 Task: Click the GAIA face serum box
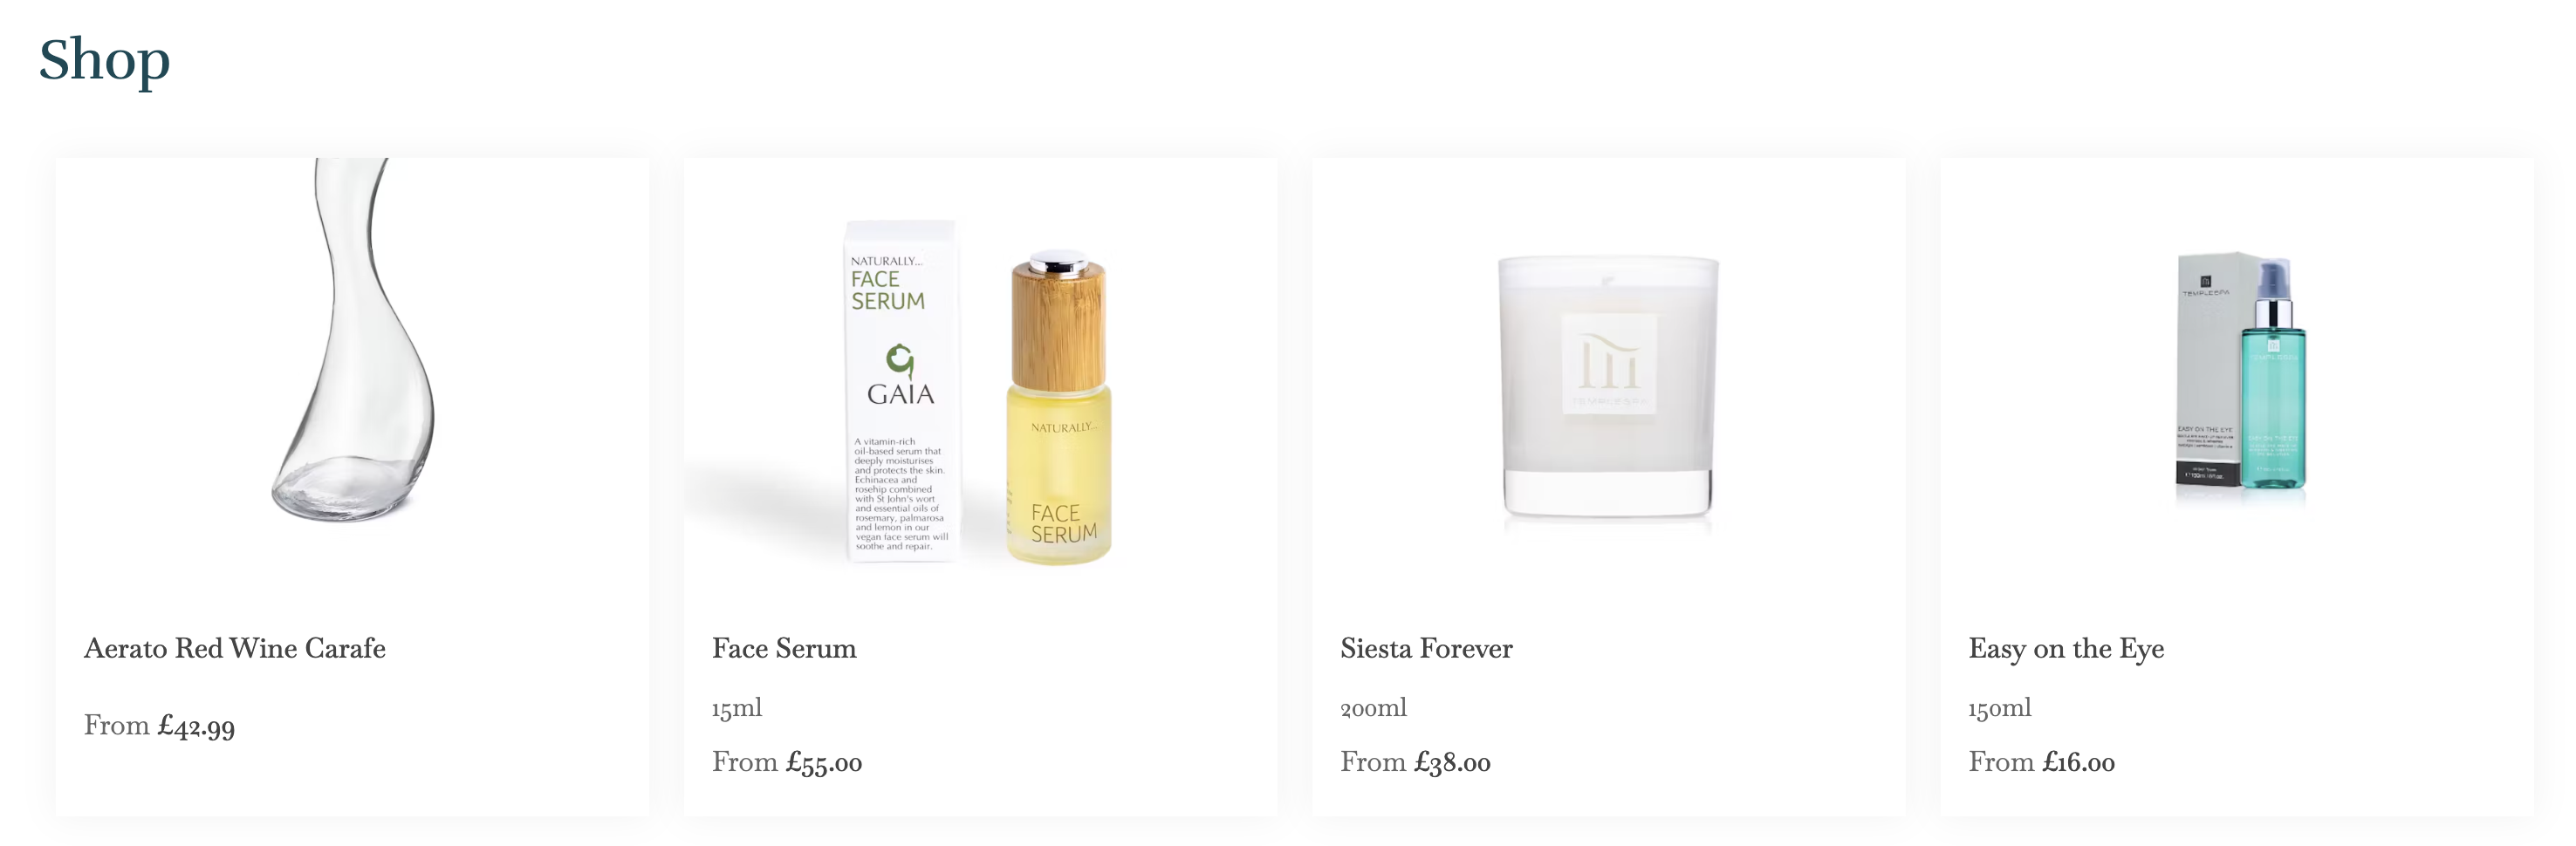click(x=900, y=391)
